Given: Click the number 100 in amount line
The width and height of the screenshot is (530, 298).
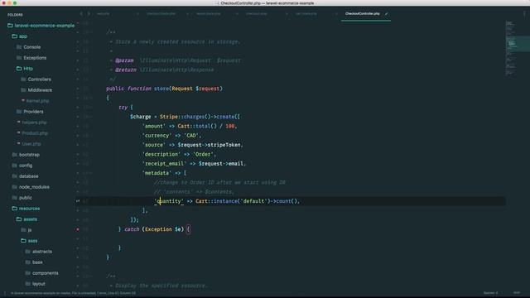Looking at the screenshot, I should [230, 126].
